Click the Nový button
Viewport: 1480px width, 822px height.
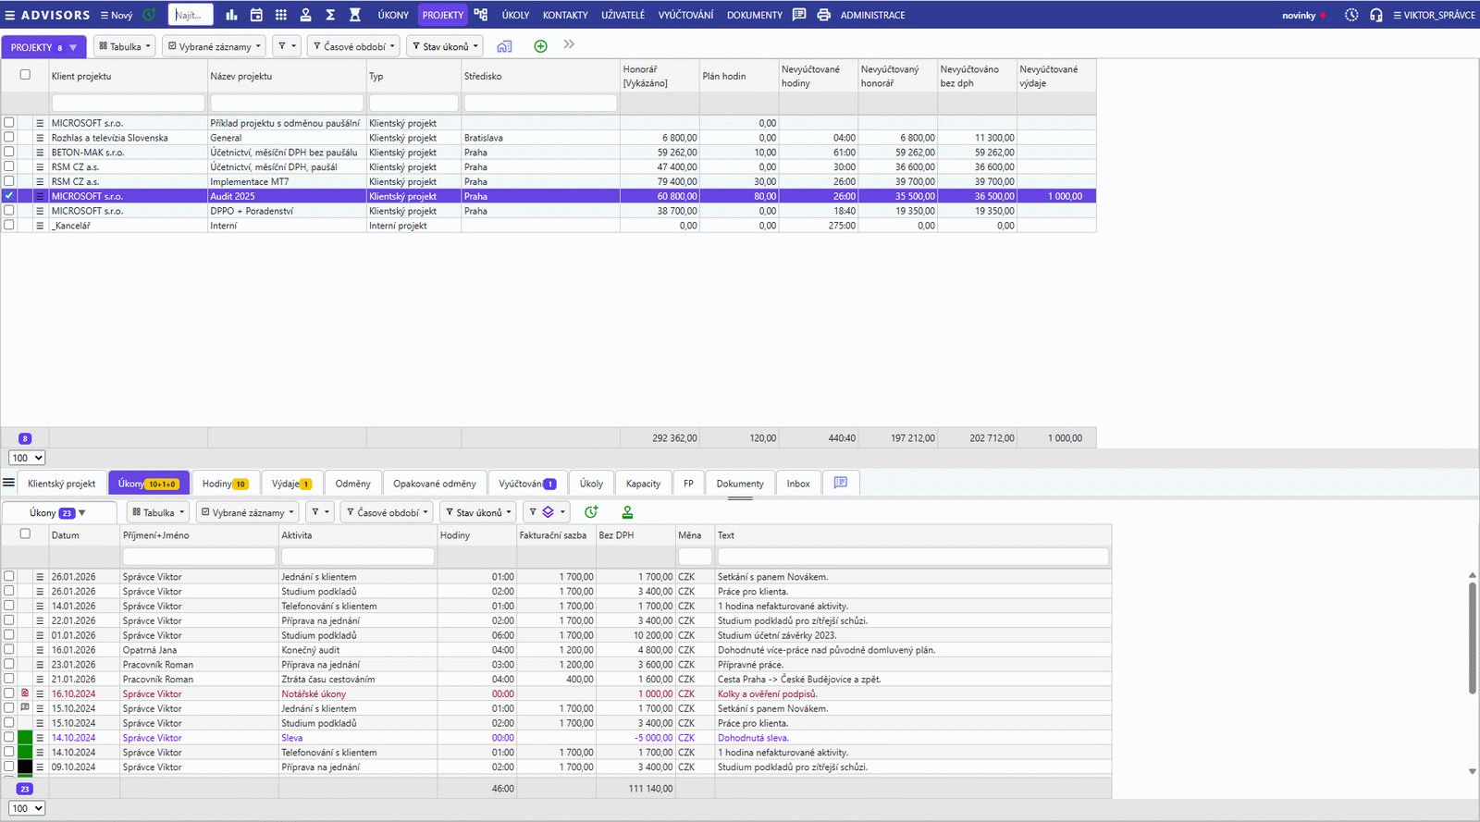tap(117, 15)
